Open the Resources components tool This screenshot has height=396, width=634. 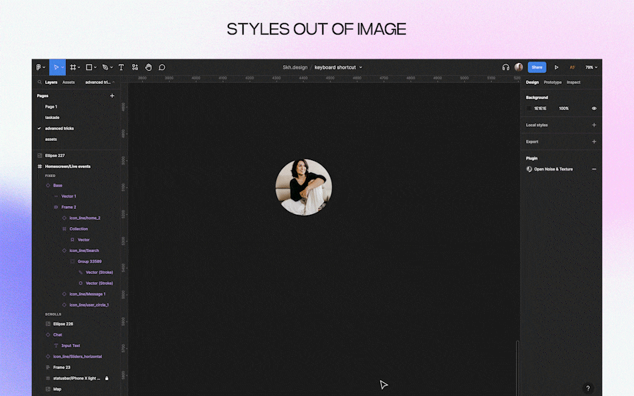(x=135, y=67)
